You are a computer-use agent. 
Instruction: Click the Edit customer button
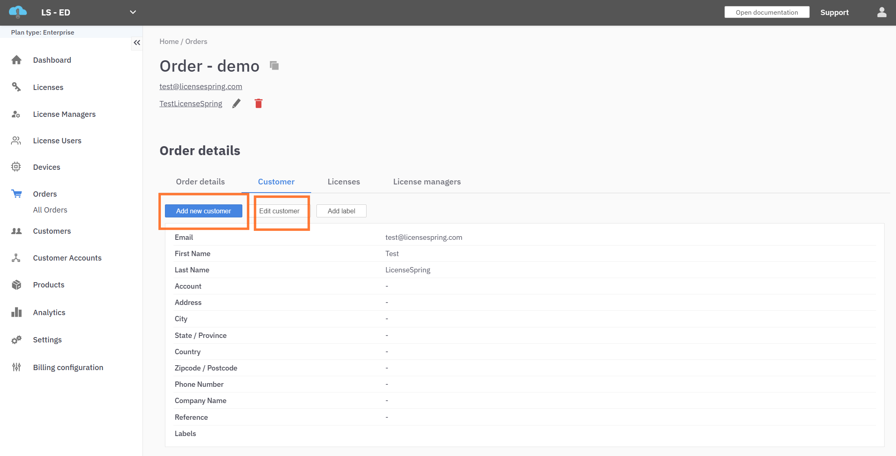[279, 211]
